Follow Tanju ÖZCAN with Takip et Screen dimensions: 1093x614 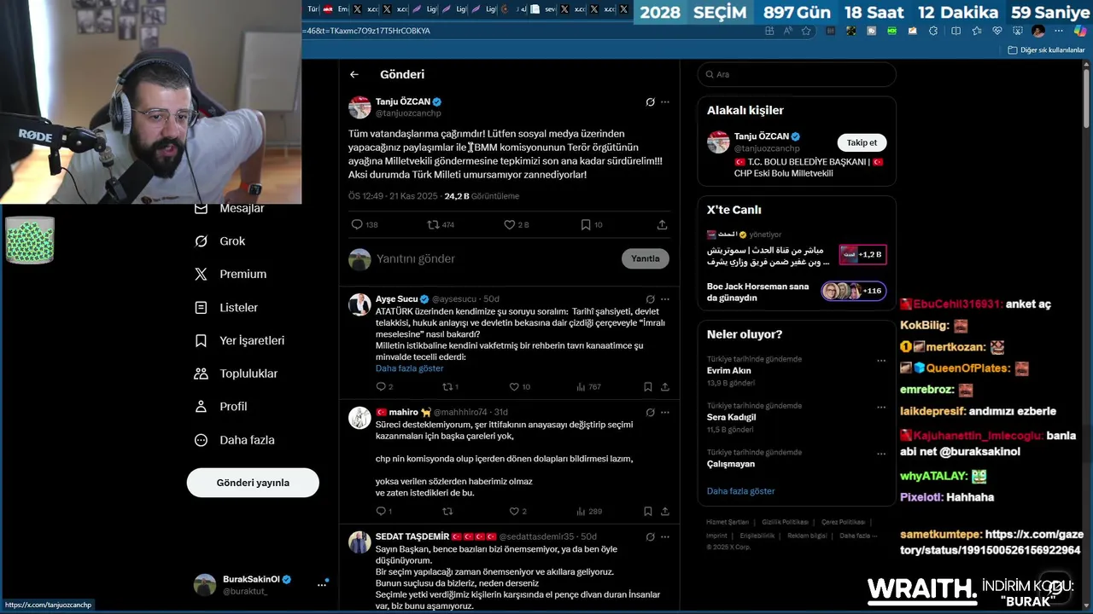[862, 142]
